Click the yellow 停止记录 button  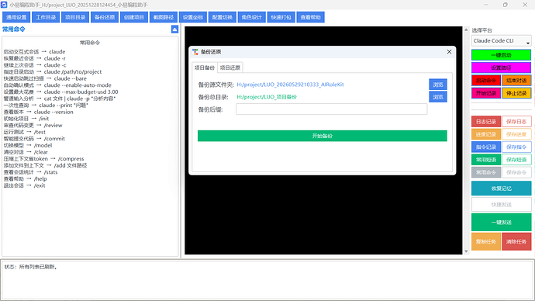point(516,93)
